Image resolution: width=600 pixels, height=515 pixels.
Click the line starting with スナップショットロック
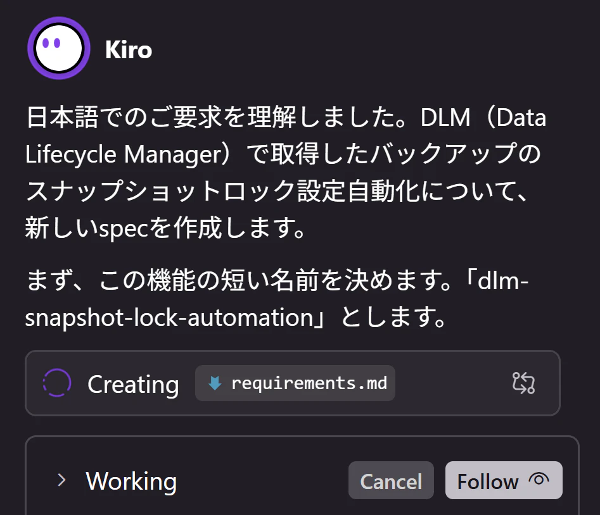click(x=276, y=191)
